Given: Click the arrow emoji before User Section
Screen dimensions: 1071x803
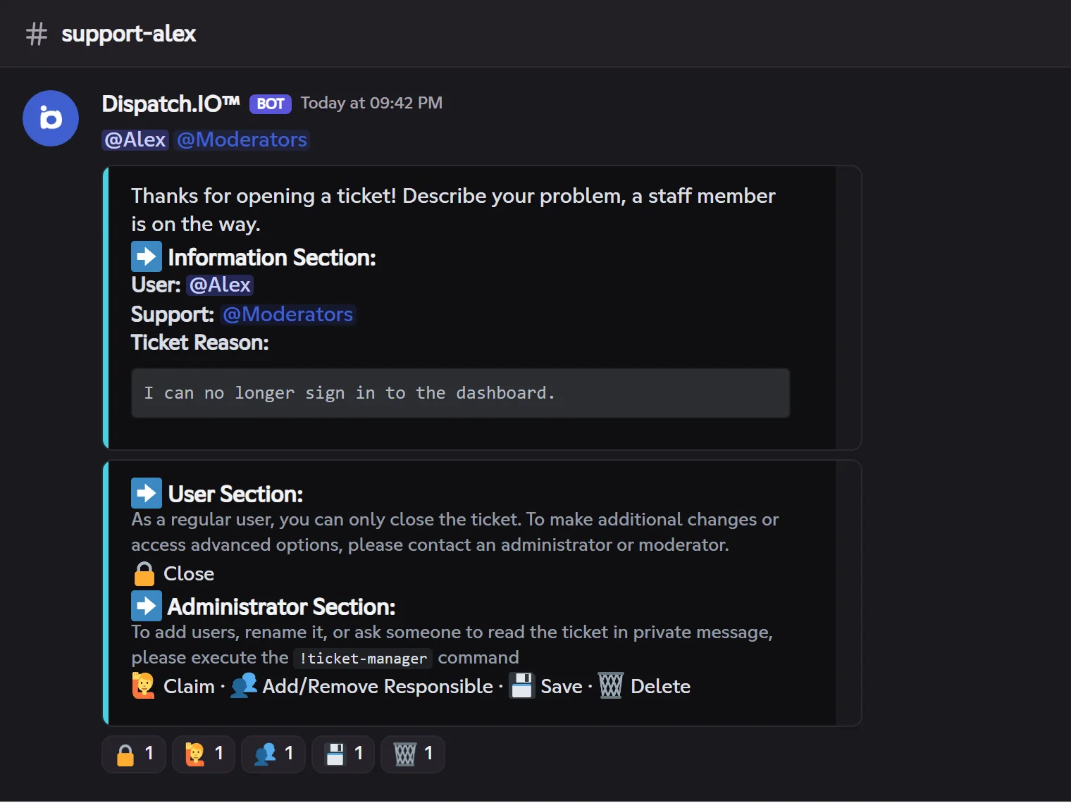Looking at the screenshot, I should (x=147, y=493).
